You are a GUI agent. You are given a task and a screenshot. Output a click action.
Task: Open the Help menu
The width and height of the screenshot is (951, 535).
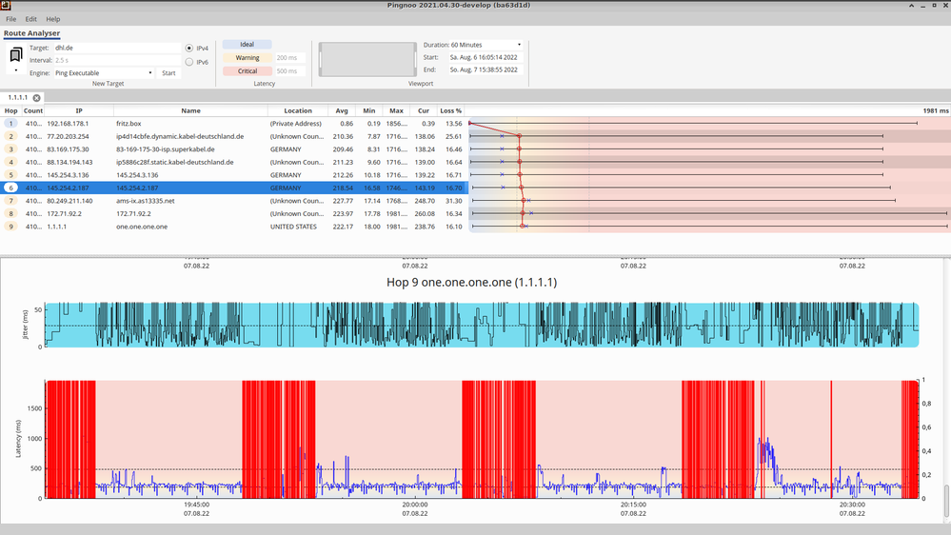[x=52, y=19]
